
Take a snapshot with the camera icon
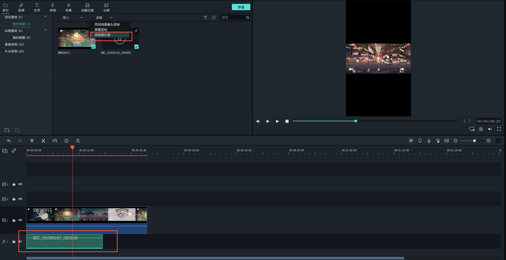(481, 129)
